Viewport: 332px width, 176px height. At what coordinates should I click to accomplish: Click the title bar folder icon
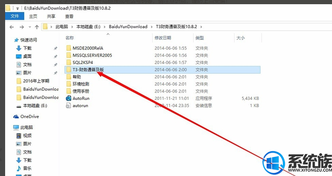(8, 8)
